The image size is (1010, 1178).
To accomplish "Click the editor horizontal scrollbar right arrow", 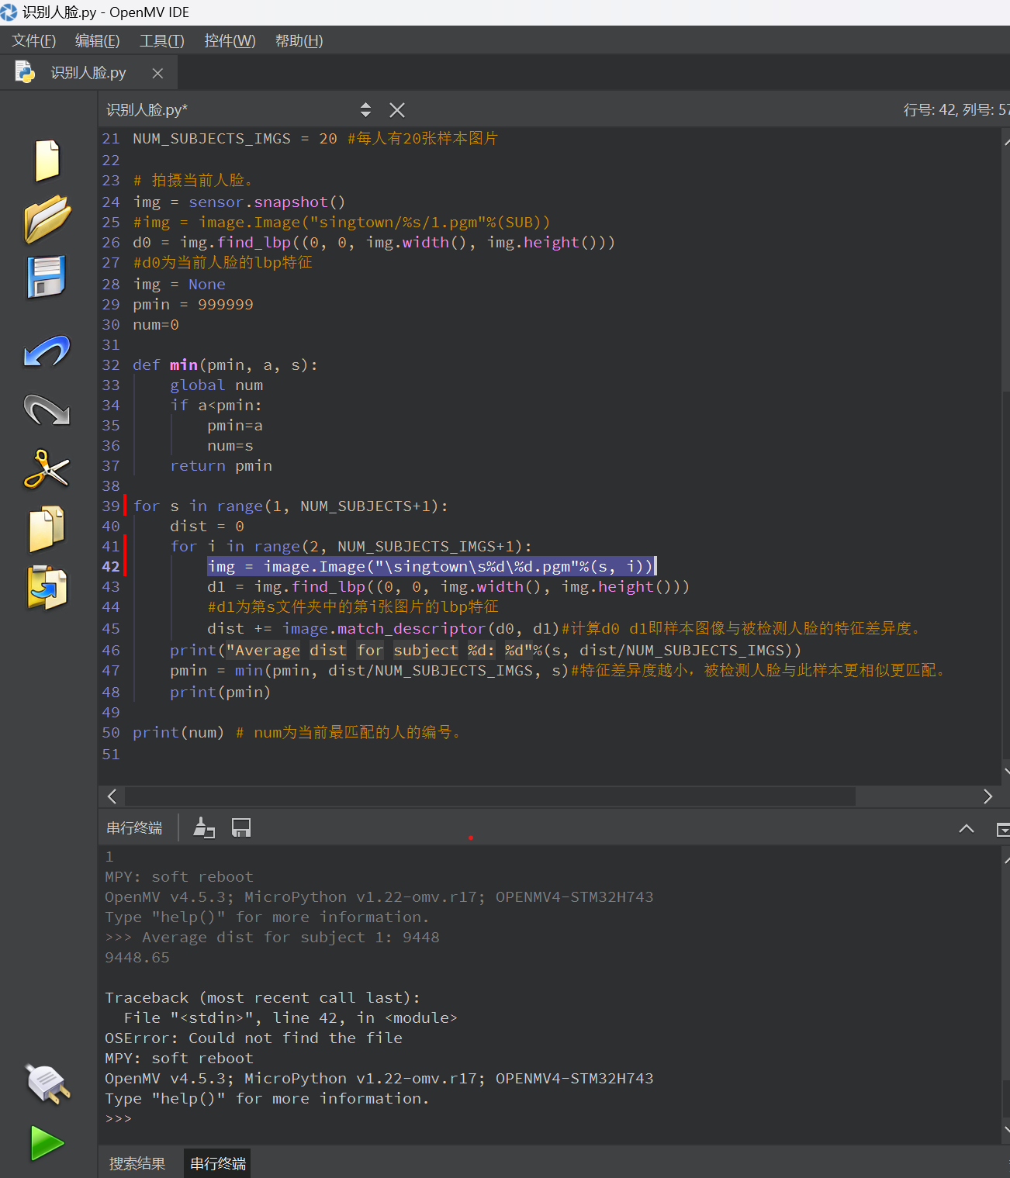I will [988, 796].
